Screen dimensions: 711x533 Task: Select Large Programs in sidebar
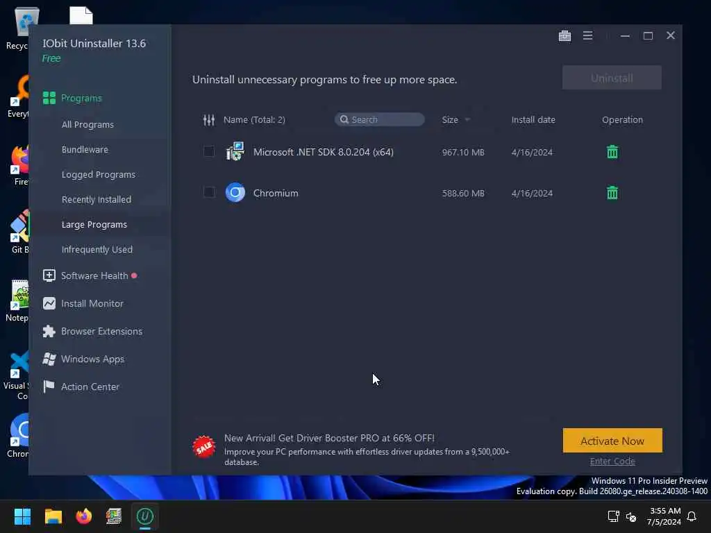94,224
